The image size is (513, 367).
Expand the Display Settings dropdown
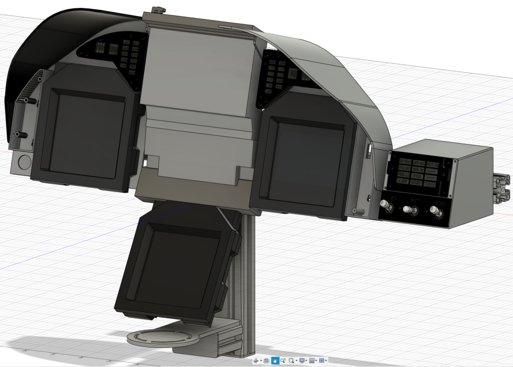click(x=306, y=360)
